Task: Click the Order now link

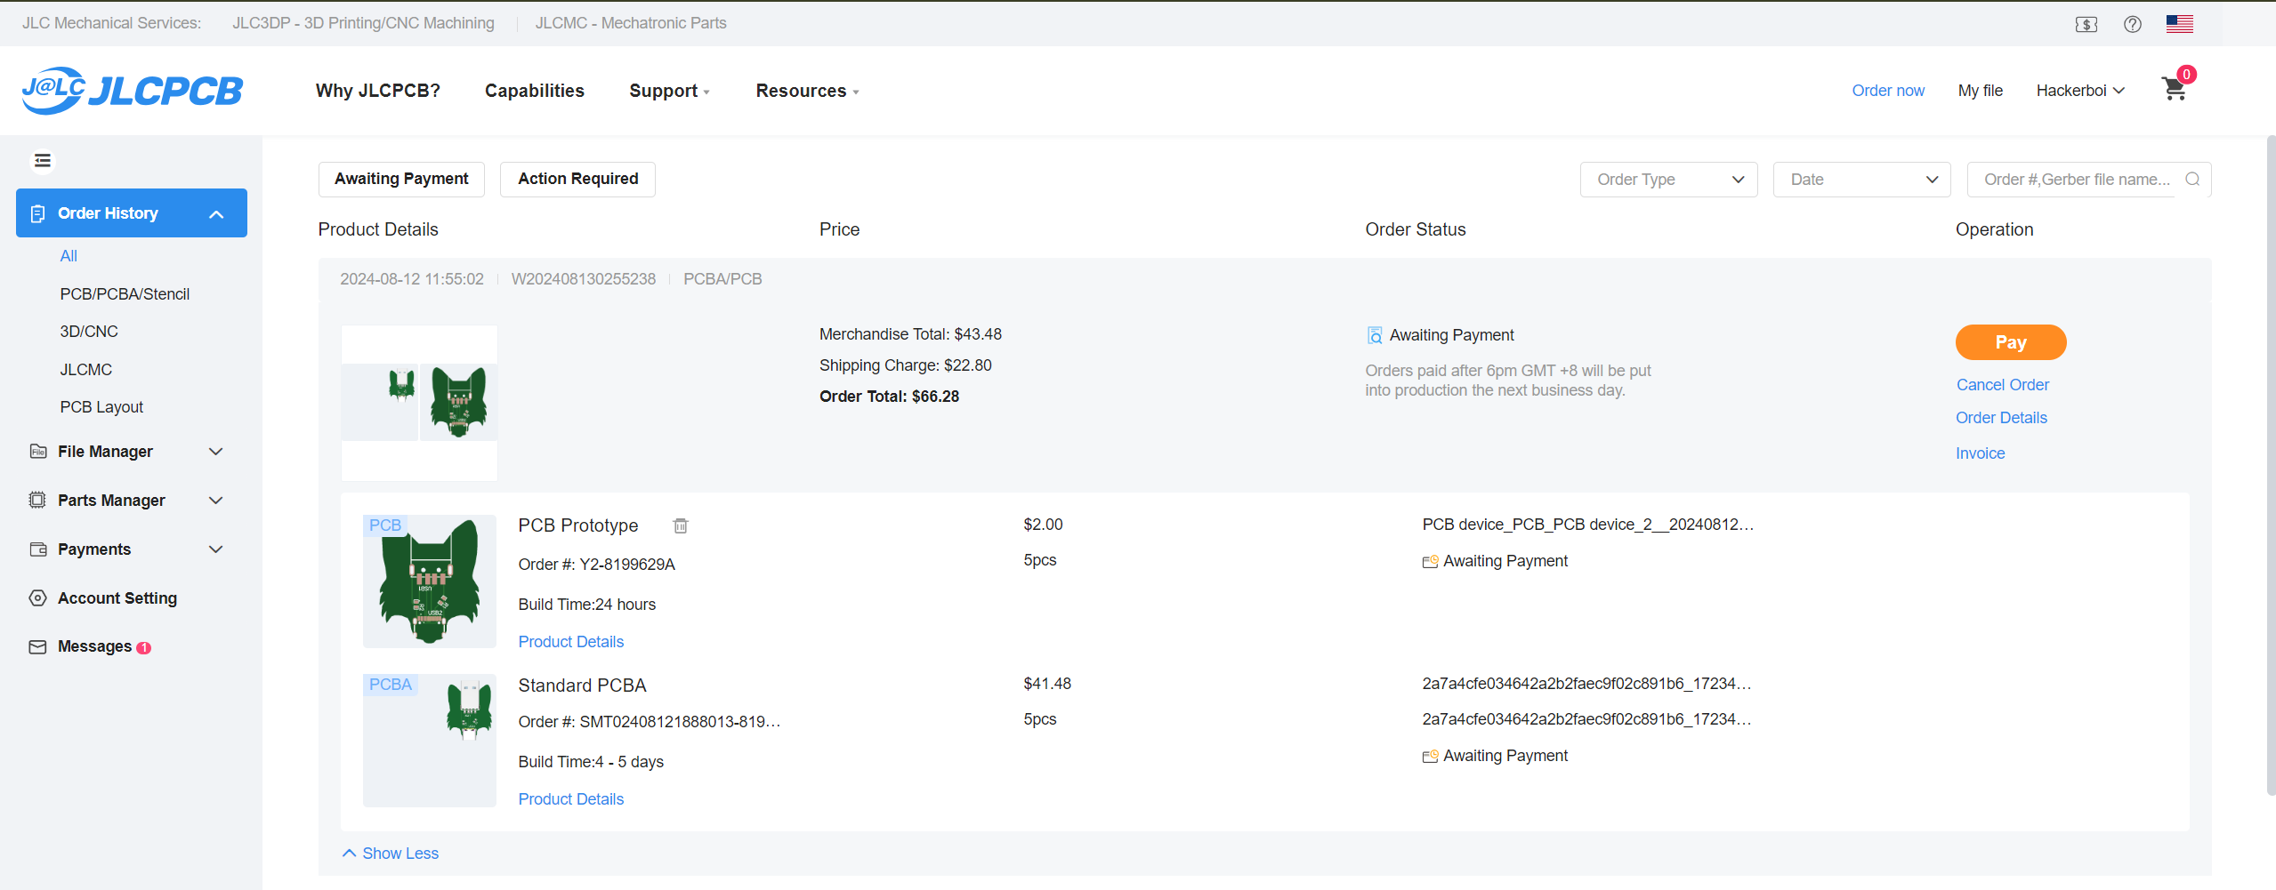Action: point(1888,91)
